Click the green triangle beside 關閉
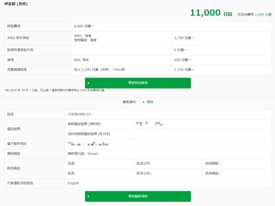Screen dimensions: 275x206 (144, 102)
